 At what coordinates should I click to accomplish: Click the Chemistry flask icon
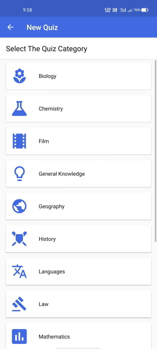[x=19, y=109]
